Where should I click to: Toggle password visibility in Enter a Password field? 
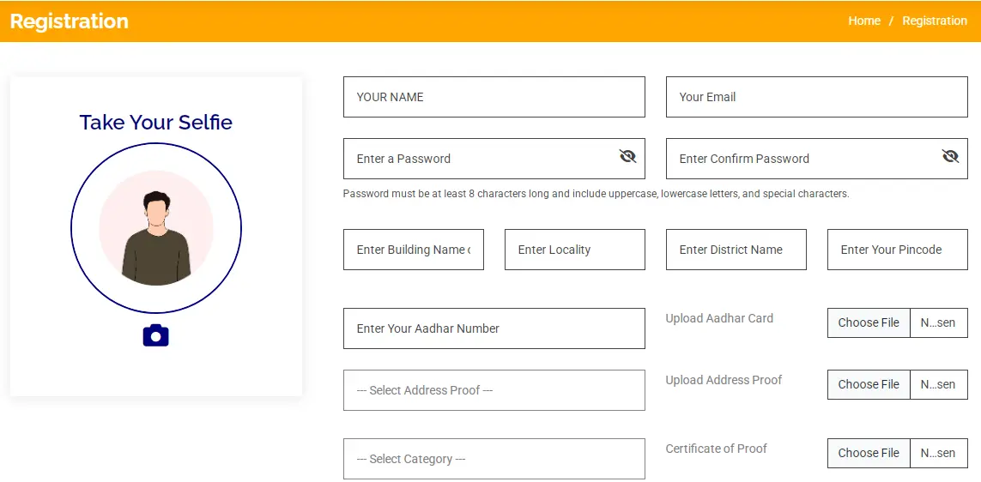click(627, 156)
